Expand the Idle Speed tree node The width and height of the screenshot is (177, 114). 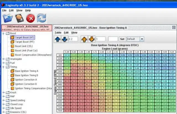pyautogui.click(x=4, y=108)
